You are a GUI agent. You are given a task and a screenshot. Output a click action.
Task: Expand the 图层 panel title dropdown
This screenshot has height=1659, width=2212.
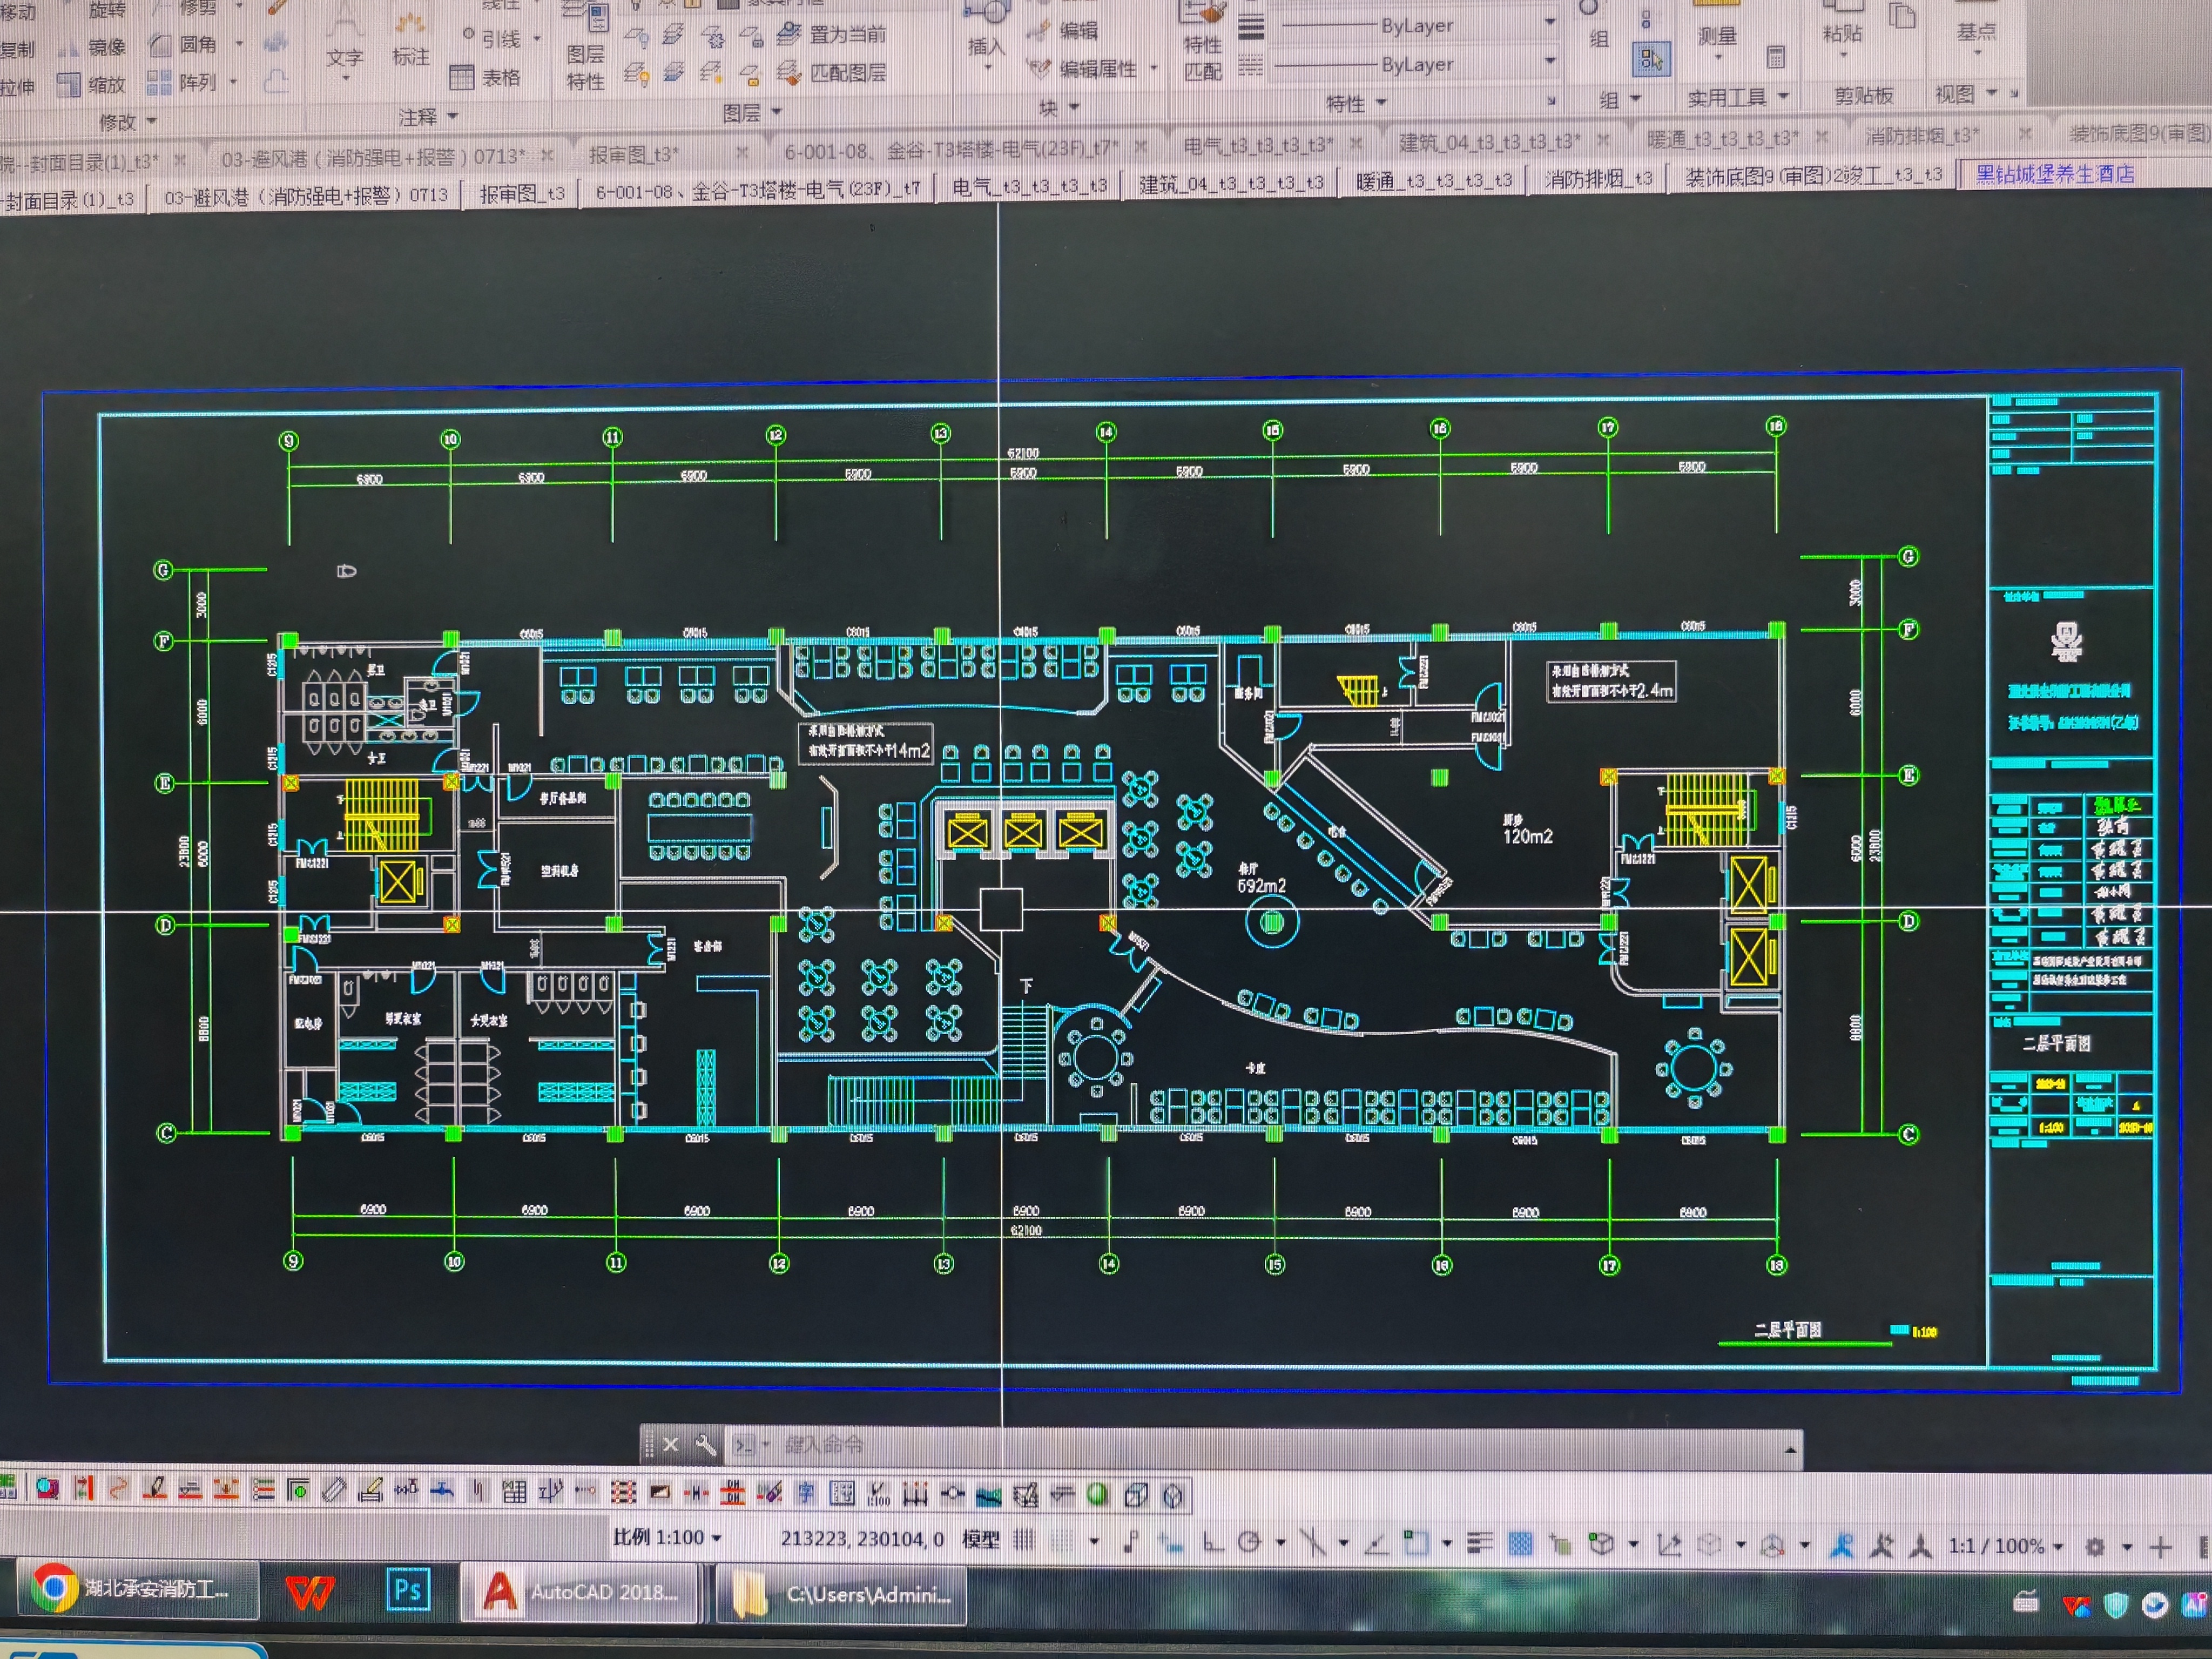point(776,112)
